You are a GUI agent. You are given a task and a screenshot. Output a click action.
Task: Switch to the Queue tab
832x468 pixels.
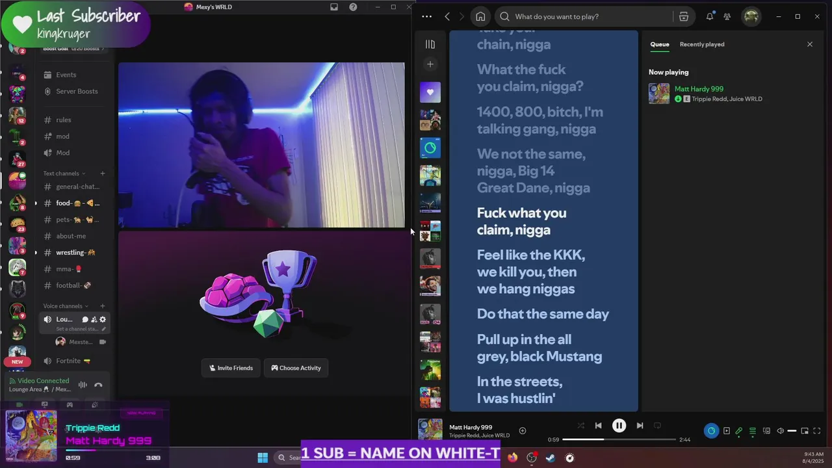click(660, 44)
